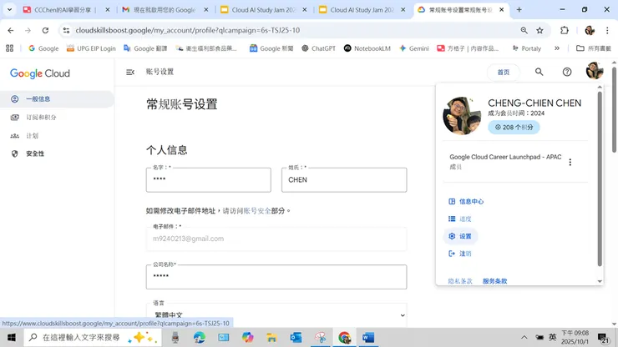Click the 首页 button
This screenshot has height=347, width=618.
[x=504, y=72]
